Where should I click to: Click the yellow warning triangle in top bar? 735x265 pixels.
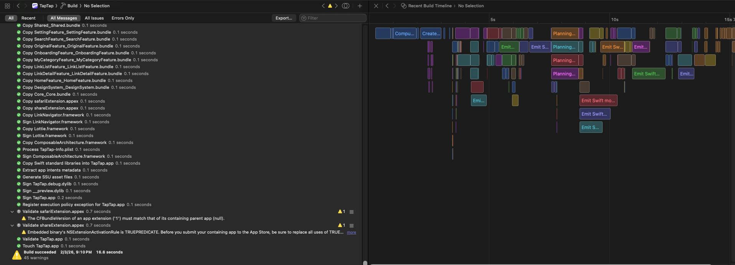330,6
